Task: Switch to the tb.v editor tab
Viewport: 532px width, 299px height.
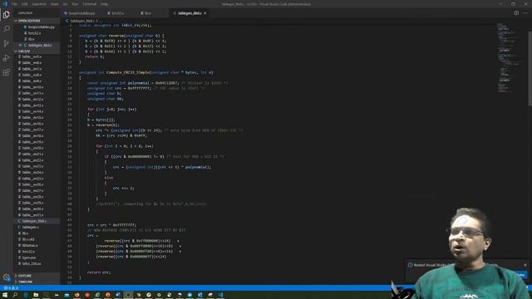Action: (148, 13)
